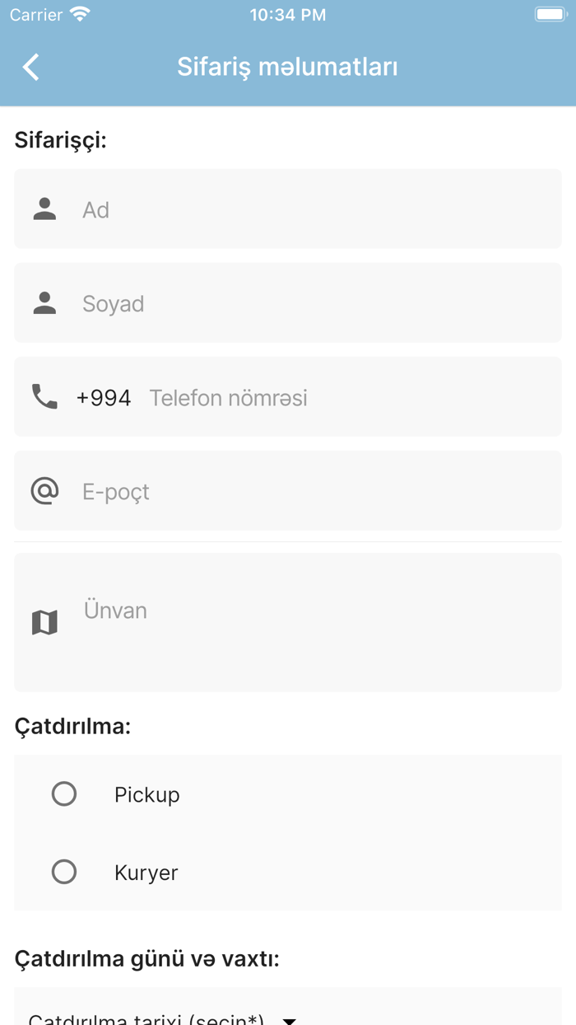
Task: Tap the +994 country code prefix
Action: pyautogui.click(x=104, y=398)
